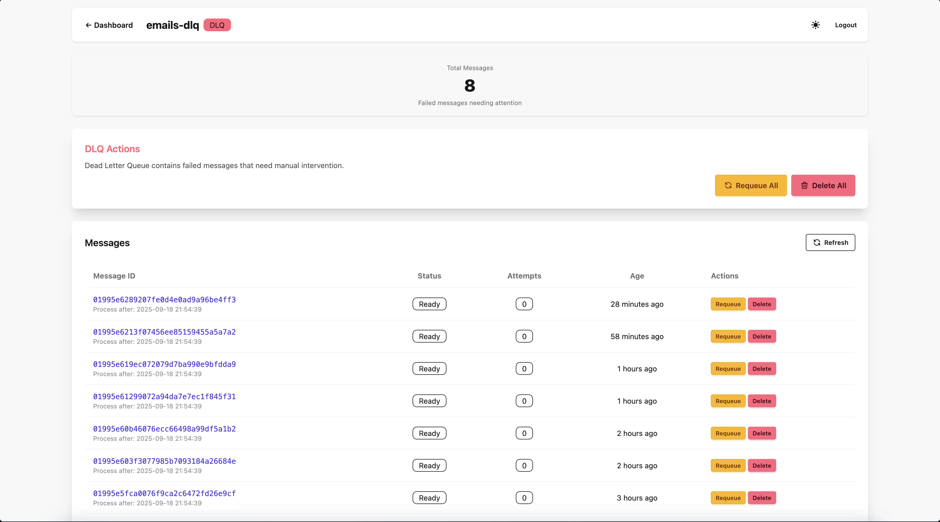Requeue the message from 3 hours ago

point(727,498)
